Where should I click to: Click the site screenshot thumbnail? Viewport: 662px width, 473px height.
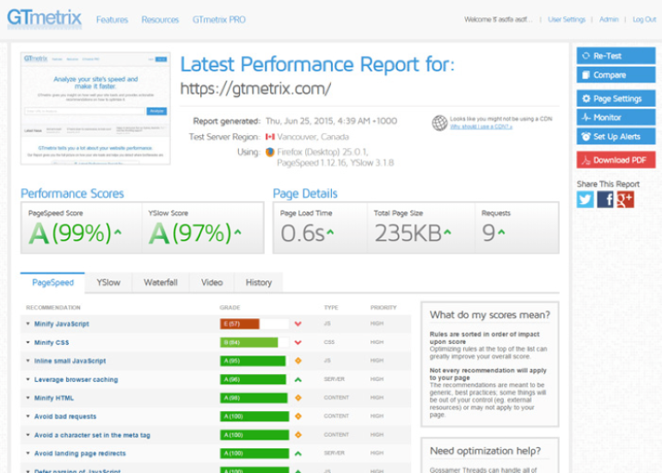pos(95,108)
